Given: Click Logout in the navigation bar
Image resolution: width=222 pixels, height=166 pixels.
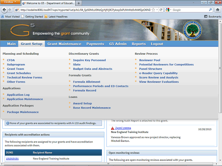Looking at the screenshot, I should (x=157, y=44).
